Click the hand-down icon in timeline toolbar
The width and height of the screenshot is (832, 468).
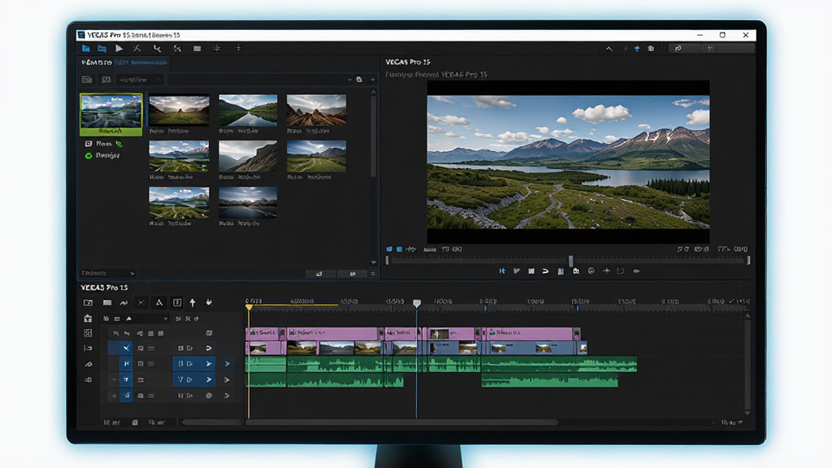click(209, 302)
